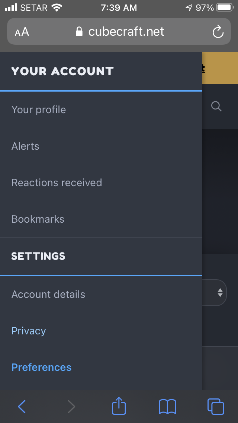This screenshot has height=423, width=238.
Task: Show open tabs with the tabs icon
Action: pos(216,406)
